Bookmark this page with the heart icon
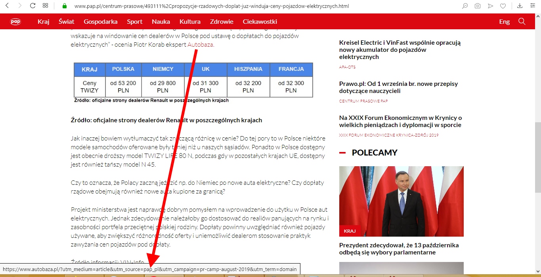The width and height of the screenshot is (541, 277). click(503, 6)
